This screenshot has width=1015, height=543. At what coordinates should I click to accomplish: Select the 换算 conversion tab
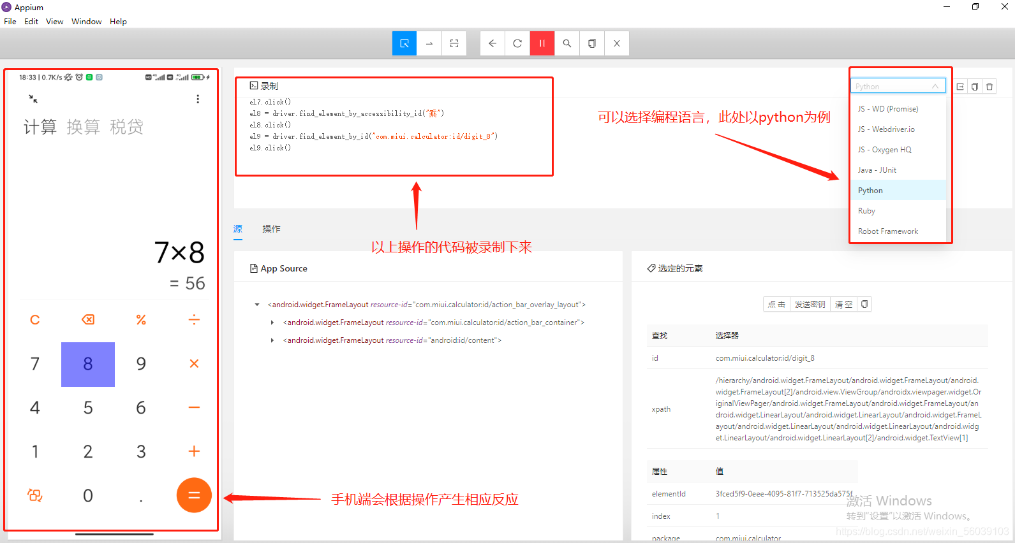[x=84, y=127]
